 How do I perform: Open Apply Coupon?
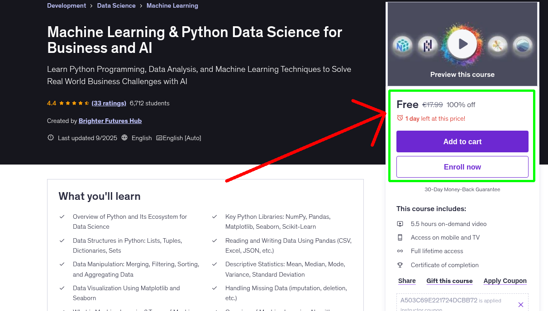click(x=505, y=281)
